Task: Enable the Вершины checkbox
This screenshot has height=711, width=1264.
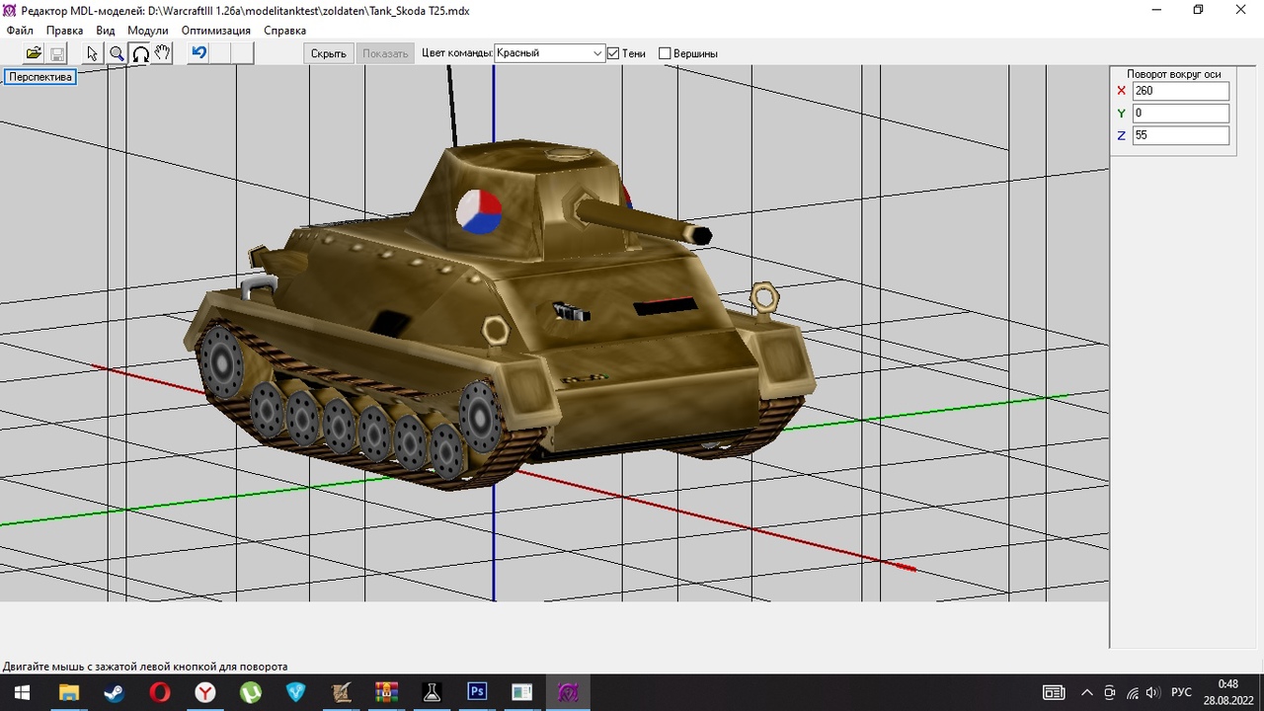Action: point(665,53)
